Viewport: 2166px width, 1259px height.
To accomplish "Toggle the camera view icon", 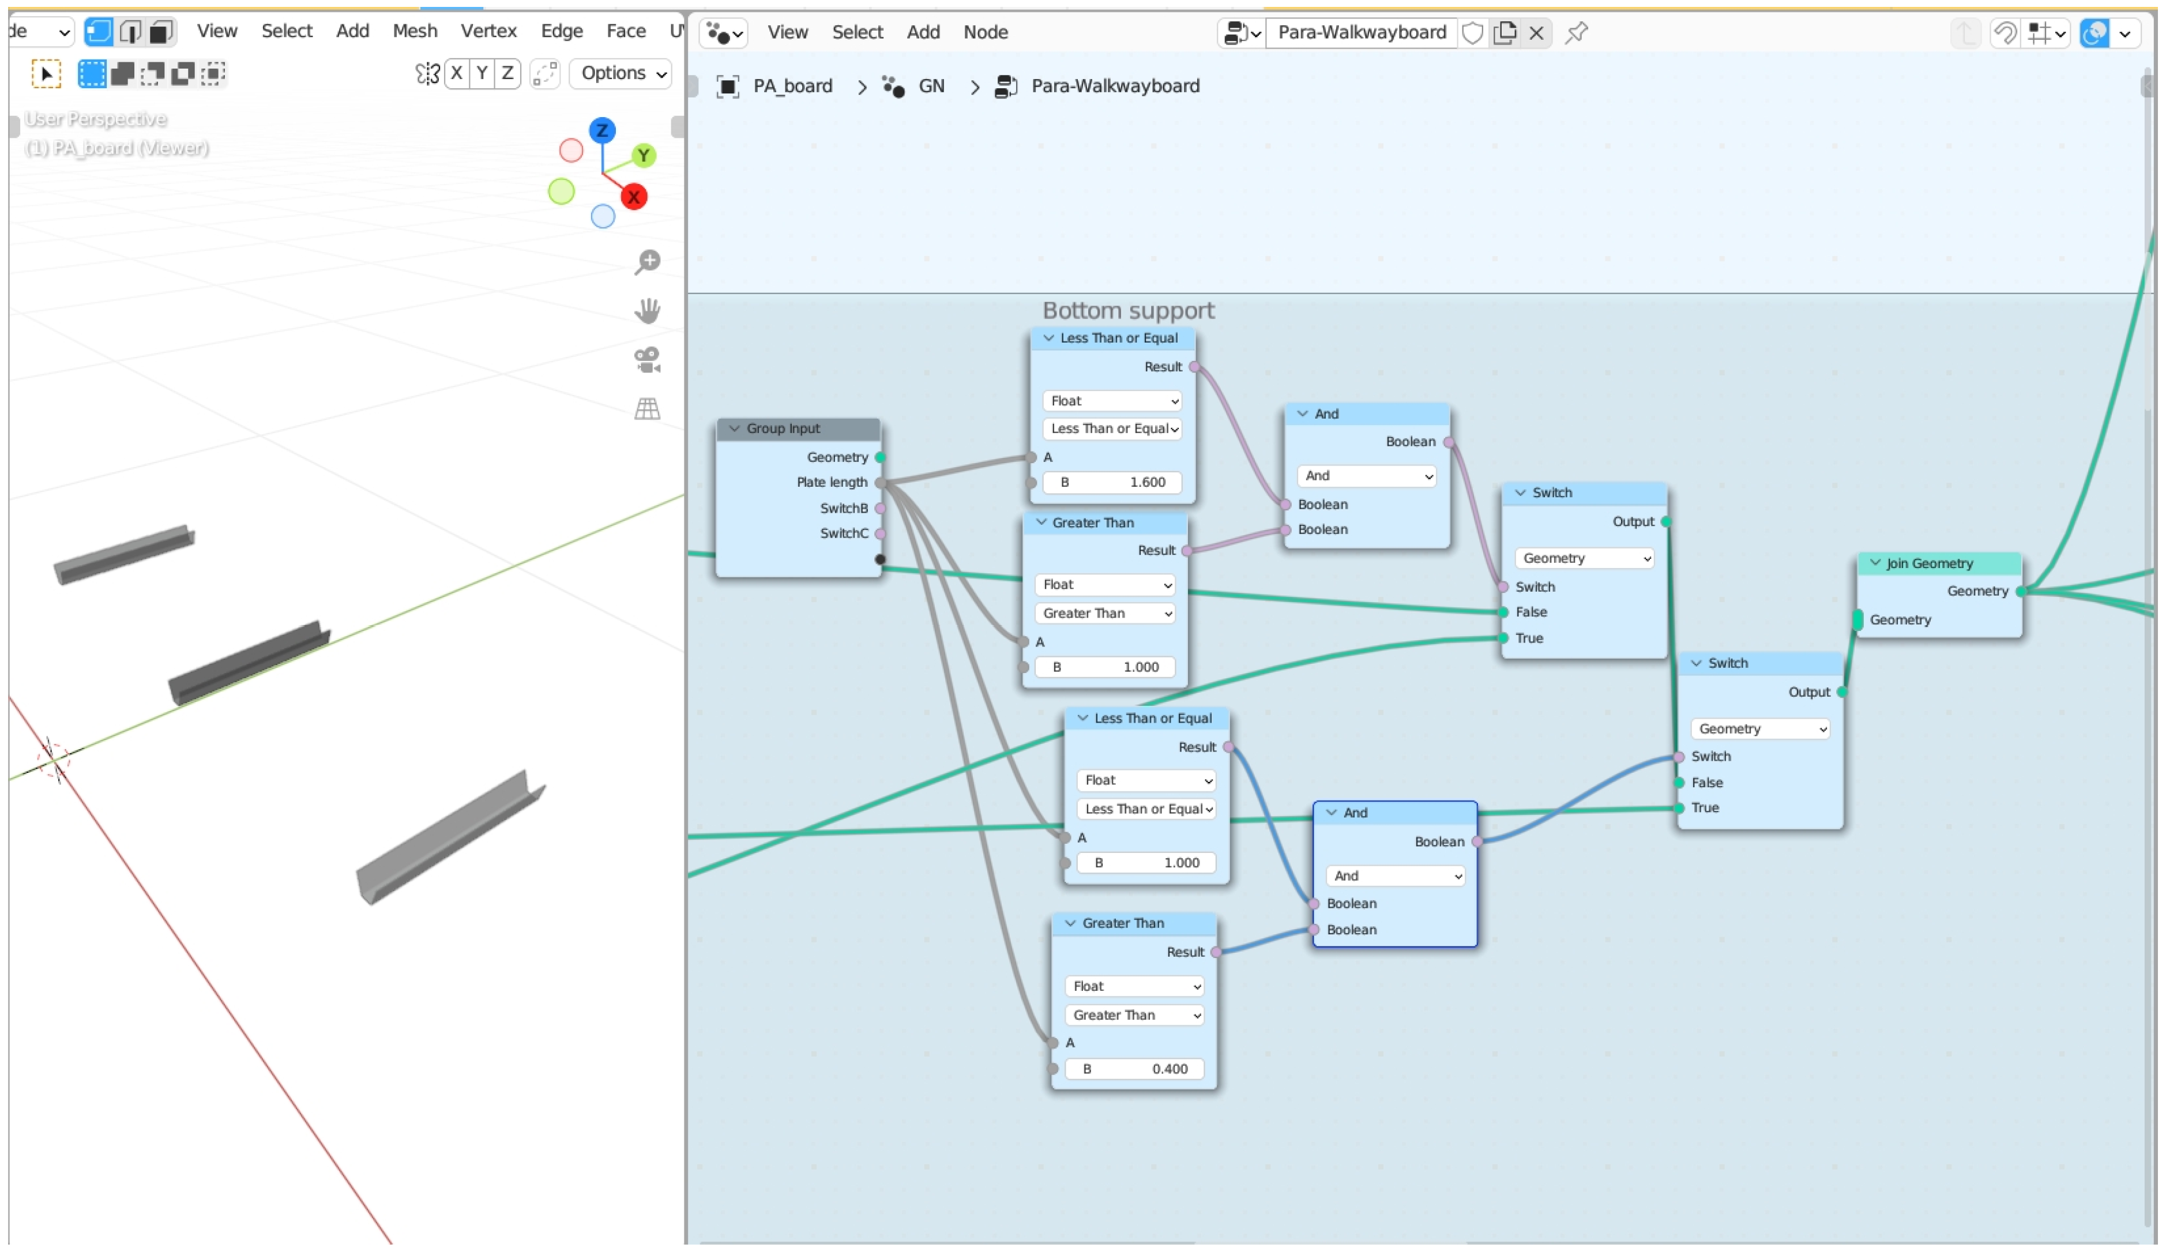I will pos(647,360).
